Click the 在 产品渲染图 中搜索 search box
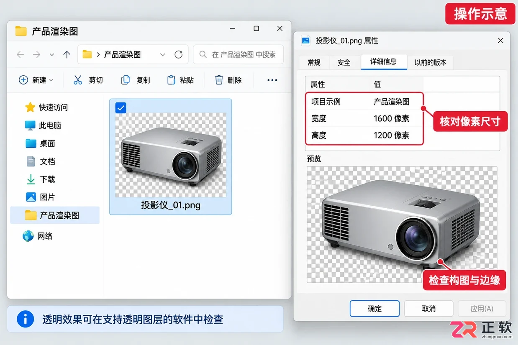Image resolution: width=518 pixels, height=345 pixels. (x=238, y=54)
